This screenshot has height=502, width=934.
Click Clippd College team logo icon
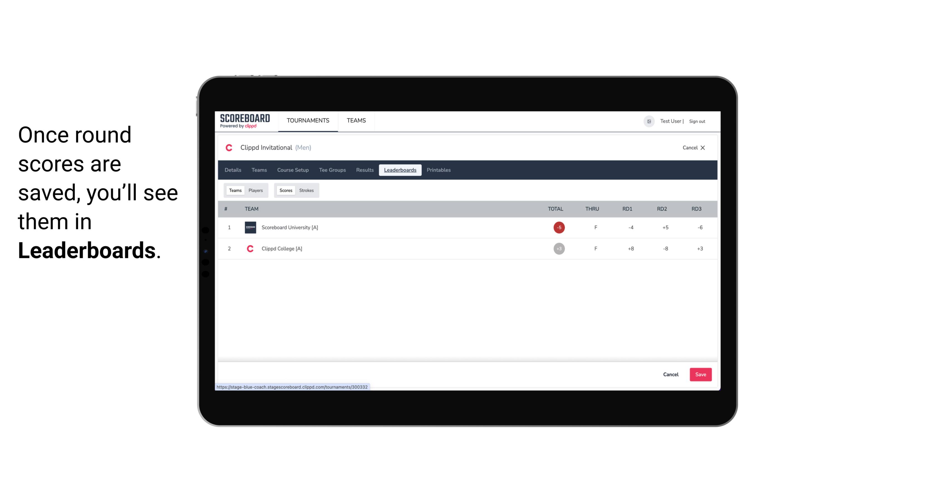pos(249,248)
